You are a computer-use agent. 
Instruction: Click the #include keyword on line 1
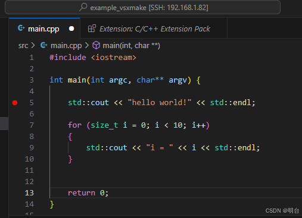pyautogui.click(x=68, y=58)
